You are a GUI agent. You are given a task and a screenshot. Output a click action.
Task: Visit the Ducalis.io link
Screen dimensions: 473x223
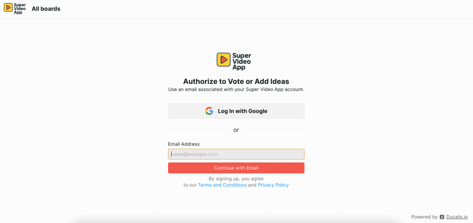point(457,217)
